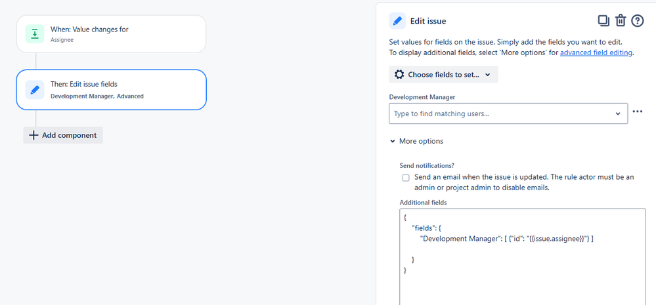
Task: Delete component with trash icon
Action: [621, 20]
